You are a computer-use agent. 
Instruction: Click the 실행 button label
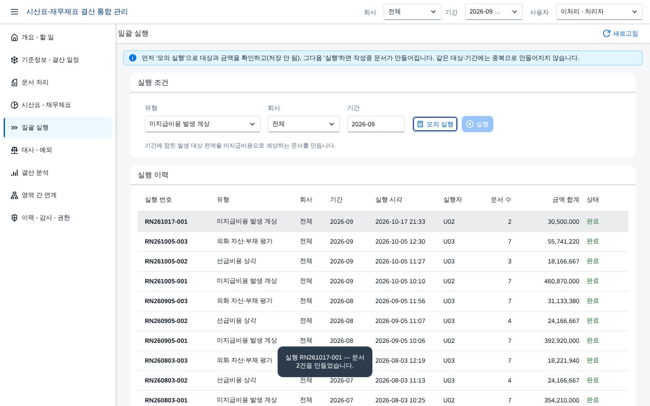(x=482, y=124)
